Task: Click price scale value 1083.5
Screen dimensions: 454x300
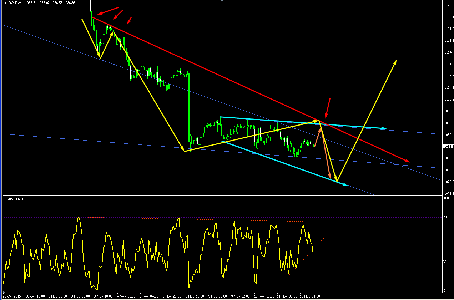Action: pos(449,158)
